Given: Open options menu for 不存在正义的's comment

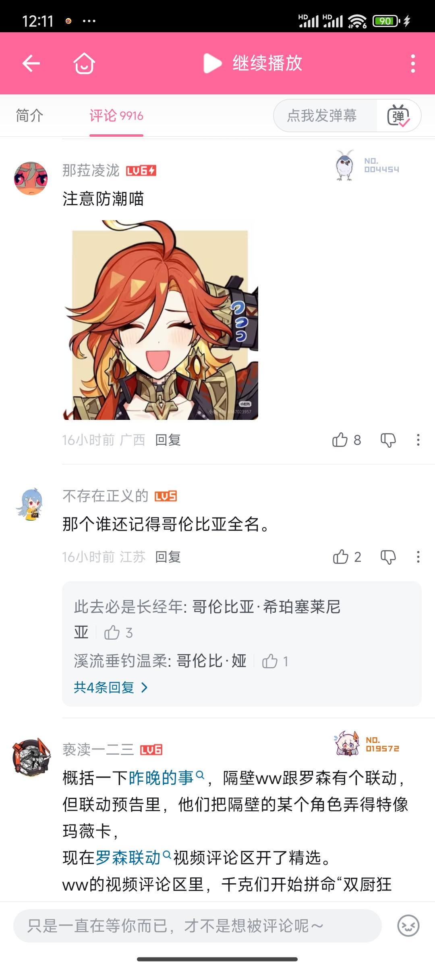Looking at the screenshot, I should pyautogui.click(x=418, y=557).
